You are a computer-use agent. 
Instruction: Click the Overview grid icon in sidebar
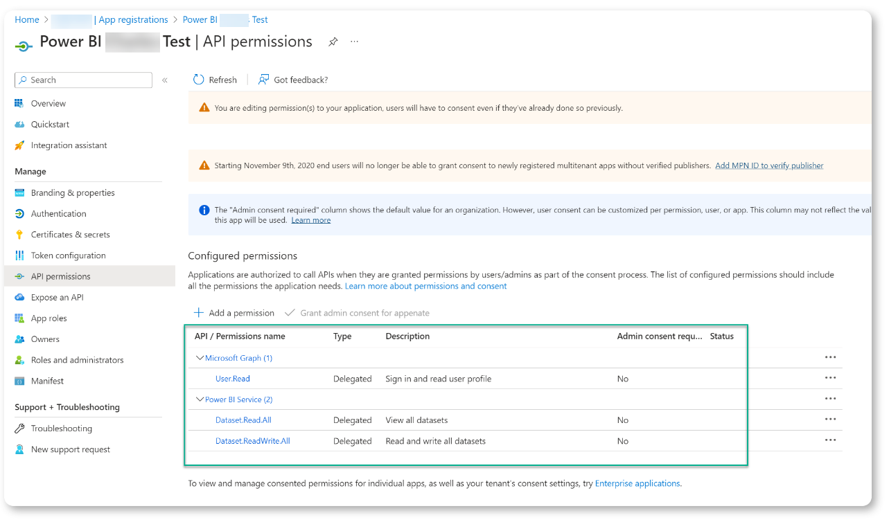[19, 103]
